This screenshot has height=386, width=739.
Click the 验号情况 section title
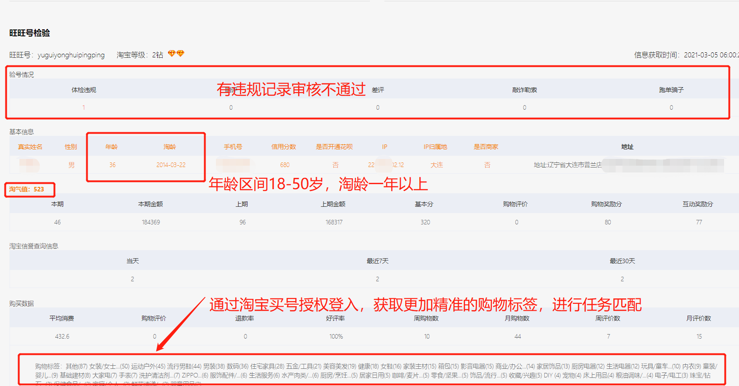pyautogui.click(x=22, y=74)
